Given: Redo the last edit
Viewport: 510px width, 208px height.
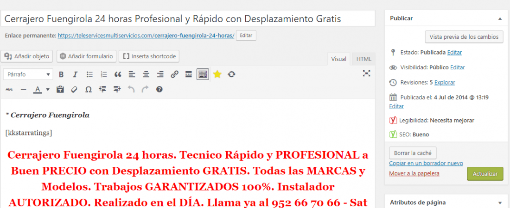Looking at the screenshot, I should click(145, 89).
